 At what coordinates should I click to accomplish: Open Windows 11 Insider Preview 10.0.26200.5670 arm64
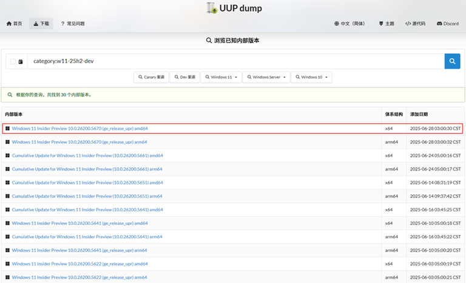(x=79, y=142)
